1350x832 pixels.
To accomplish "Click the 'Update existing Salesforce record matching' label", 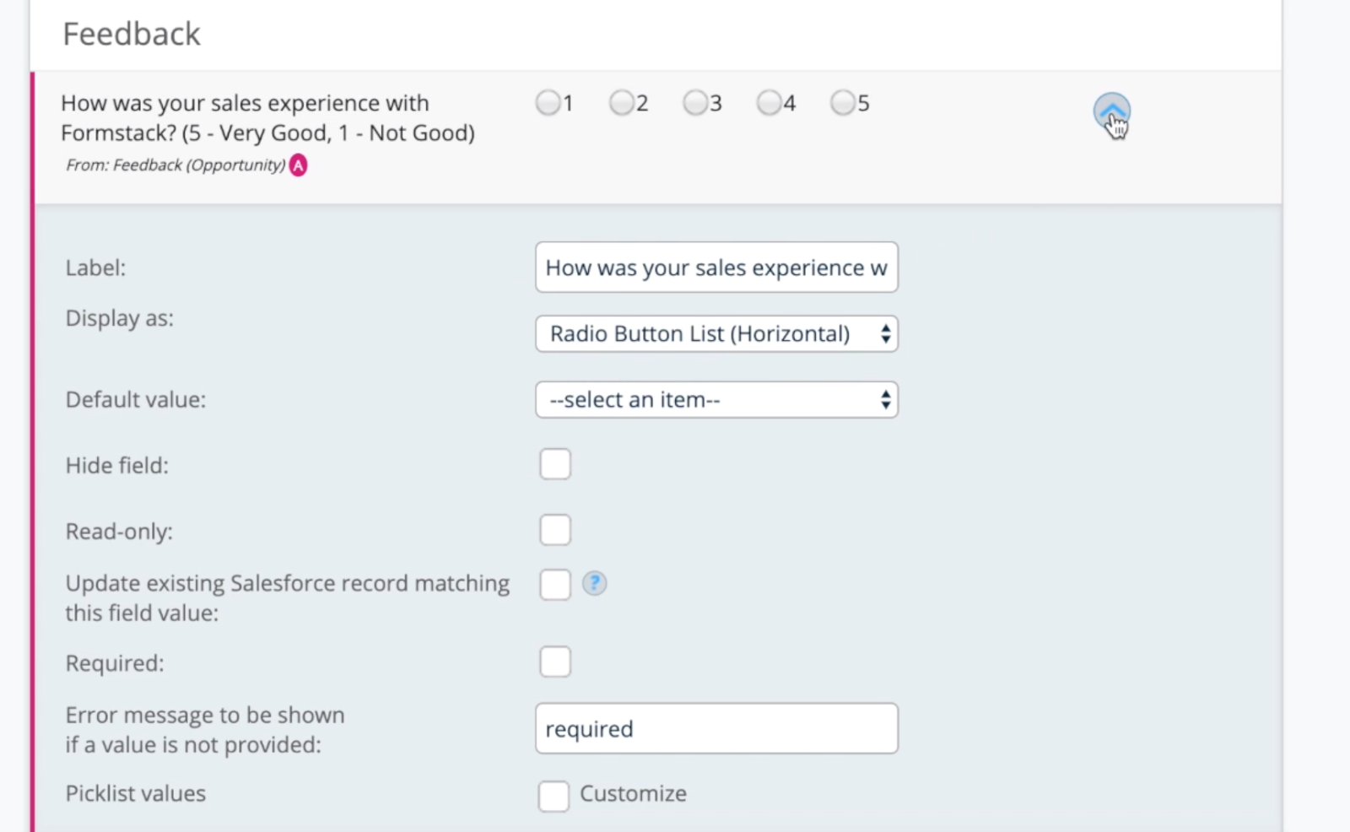I will coord(288,598).
